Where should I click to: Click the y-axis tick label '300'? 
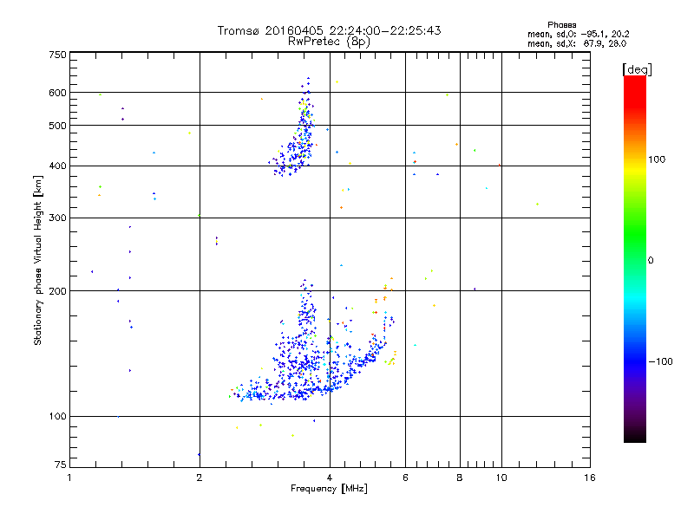click(x=57, y=218)
